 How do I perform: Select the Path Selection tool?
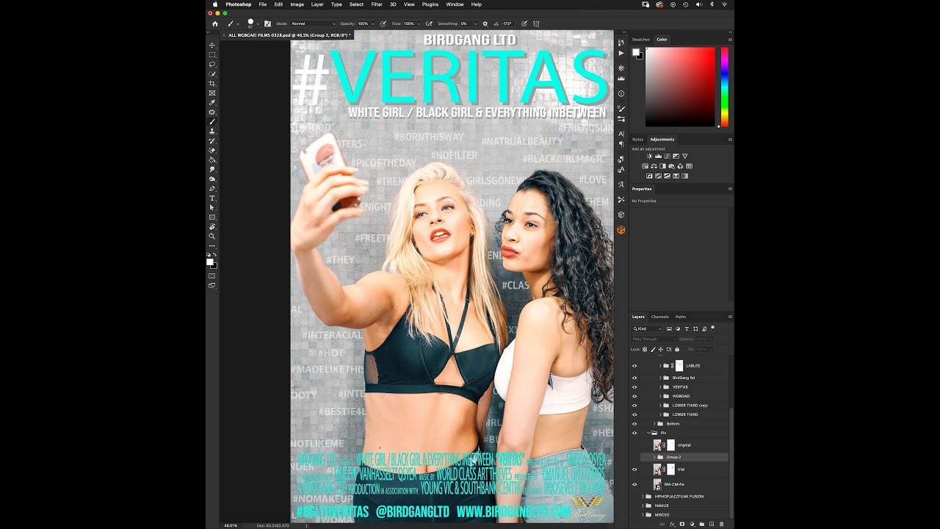pyautogui.click(x=212, y=208)
